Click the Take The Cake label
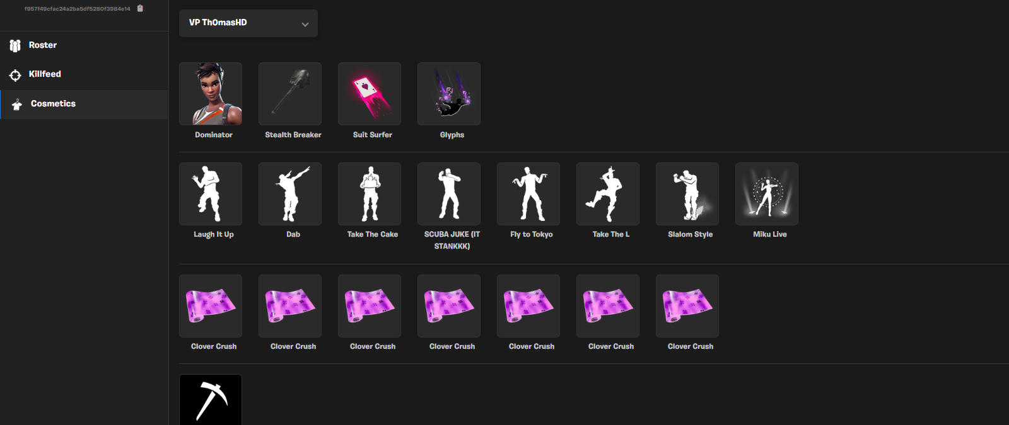 tap(373, 234)
